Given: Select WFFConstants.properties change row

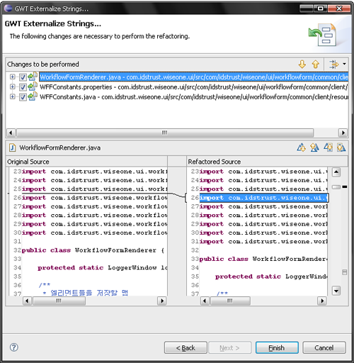Looking at the screenshot, I should [x=194, y=87].
